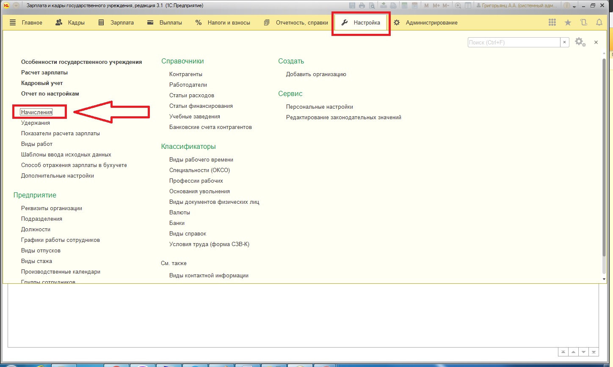Image resolution: width=613 pixels, height=367 pixels.
Task: Close the Настройка menu panel
Action: click(596, 42)
